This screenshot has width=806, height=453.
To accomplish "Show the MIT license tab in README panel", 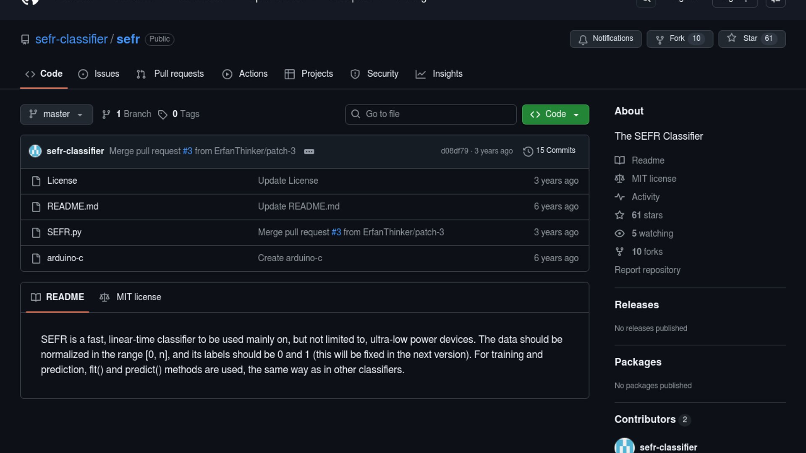I will (131, 297).
